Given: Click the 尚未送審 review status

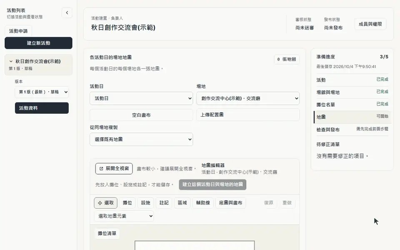Looking at the screenshot, I should [x=305, y=27].
